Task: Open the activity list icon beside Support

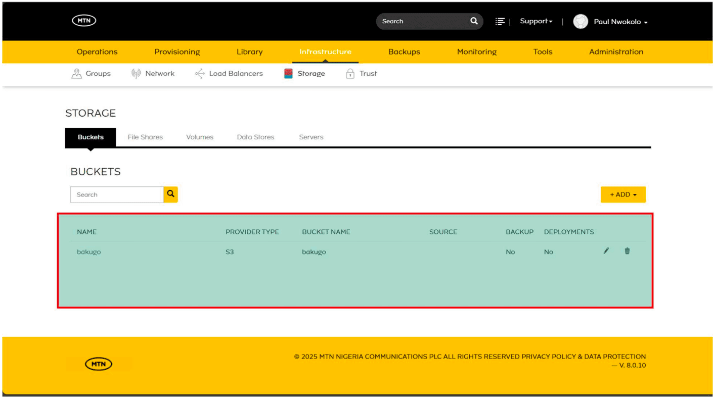Action: [x=500, y=21]
